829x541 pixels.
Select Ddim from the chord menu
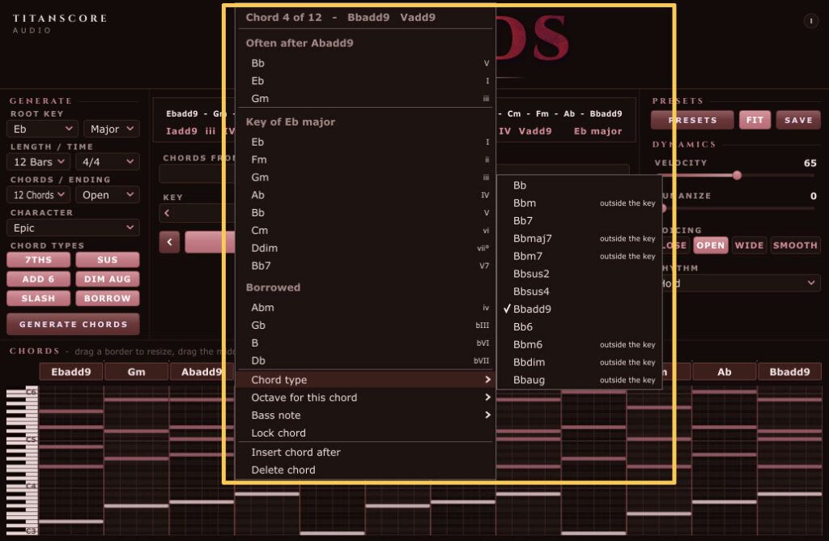(365, 248)
